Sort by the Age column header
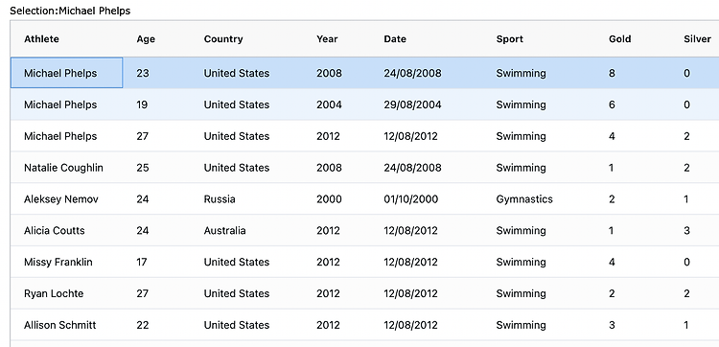The image size is (719, 347). (156, 39)
